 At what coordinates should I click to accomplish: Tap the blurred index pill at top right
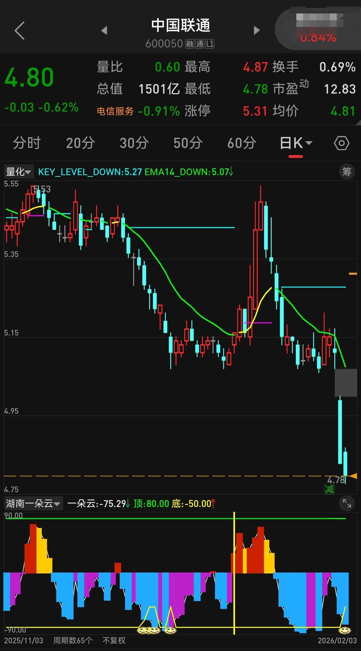coord(318,29)
